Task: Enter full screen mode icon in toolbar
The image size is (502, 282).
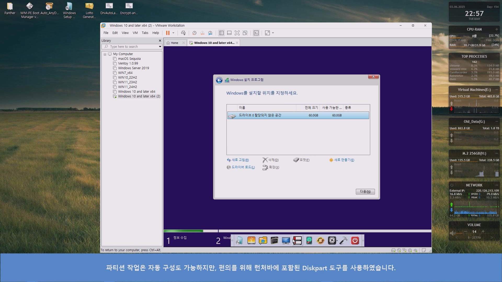Action: click(x=237, y=33)
